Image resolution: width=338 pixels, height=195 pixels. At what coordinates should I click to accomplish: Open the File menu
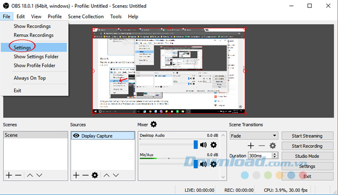(6, 16)
